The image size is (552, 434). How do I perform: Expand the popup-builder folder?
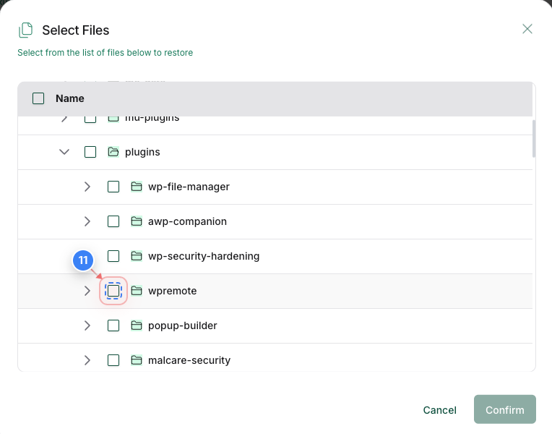pos(87,325)
